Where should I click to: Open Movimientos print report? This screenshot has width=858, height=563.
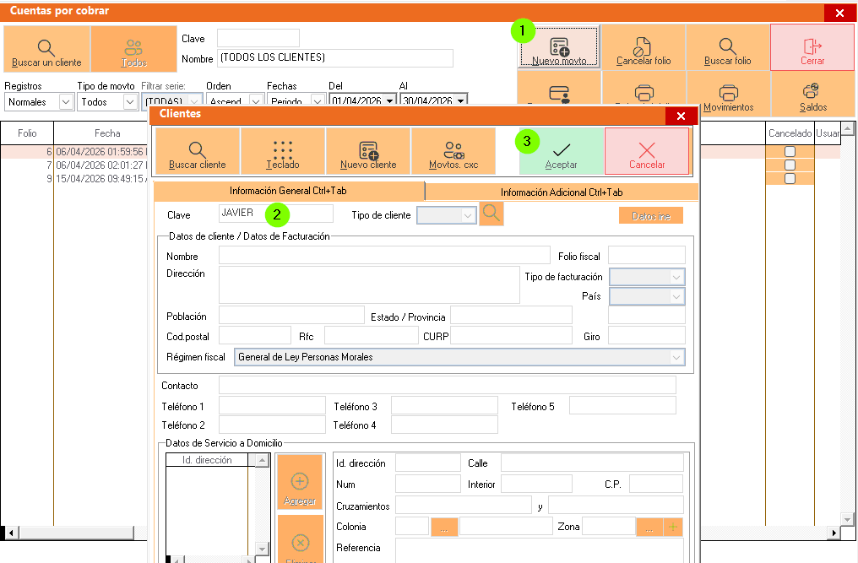[728, 94]
